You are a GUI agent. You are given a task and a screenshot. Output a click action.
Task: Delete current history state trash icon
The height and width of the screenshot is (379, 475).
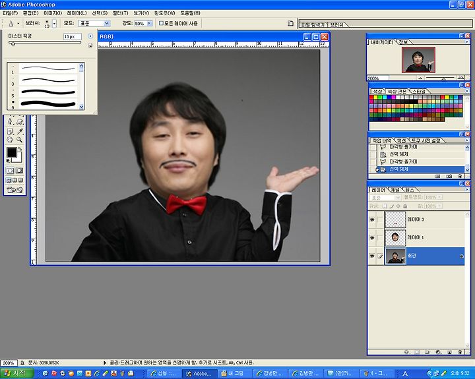460,176
